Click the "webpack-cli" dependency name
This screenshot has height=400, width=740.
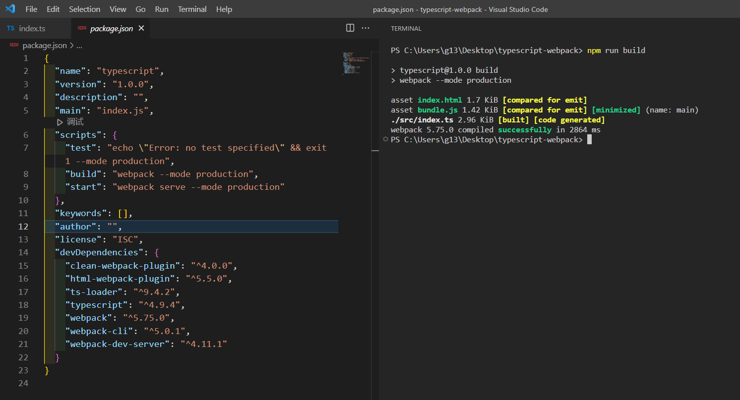point(99,331)
